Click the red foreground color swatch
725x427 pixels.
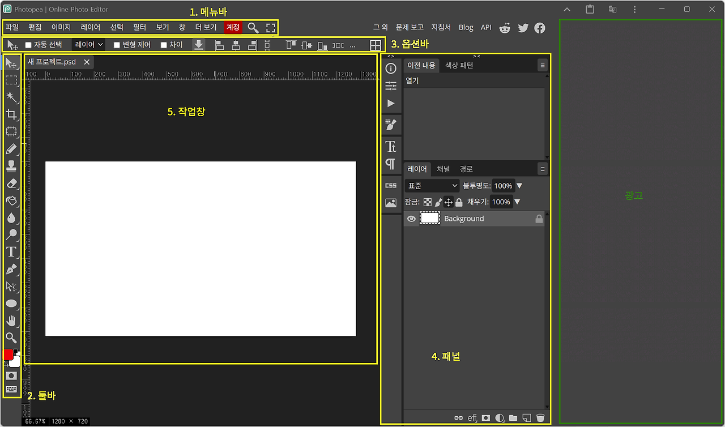8,355
